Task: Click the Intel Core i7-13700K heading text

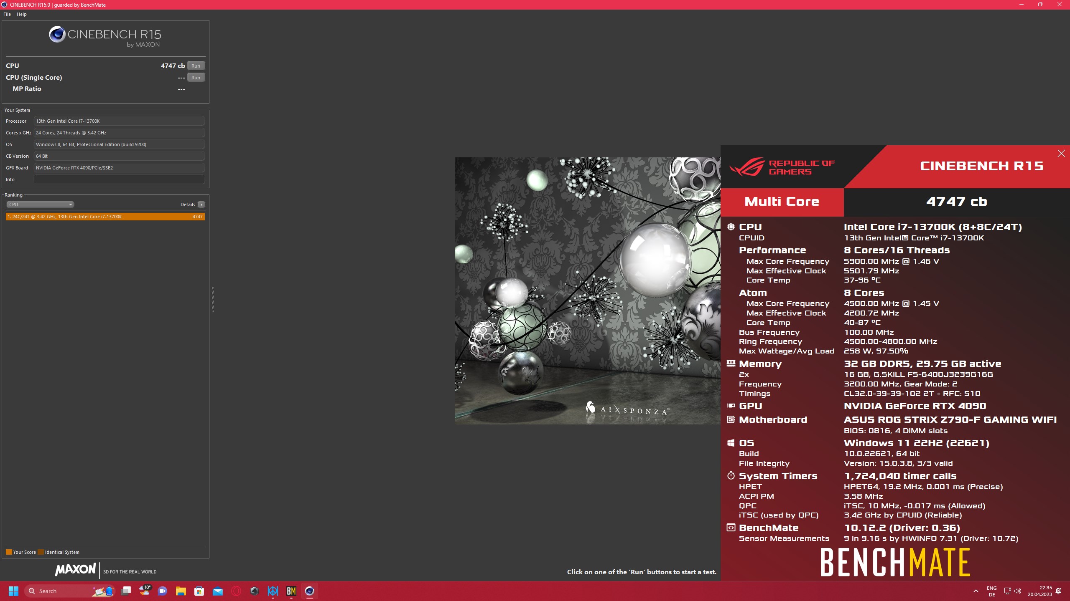Action: pyautogui.click(x=932, y=227)
